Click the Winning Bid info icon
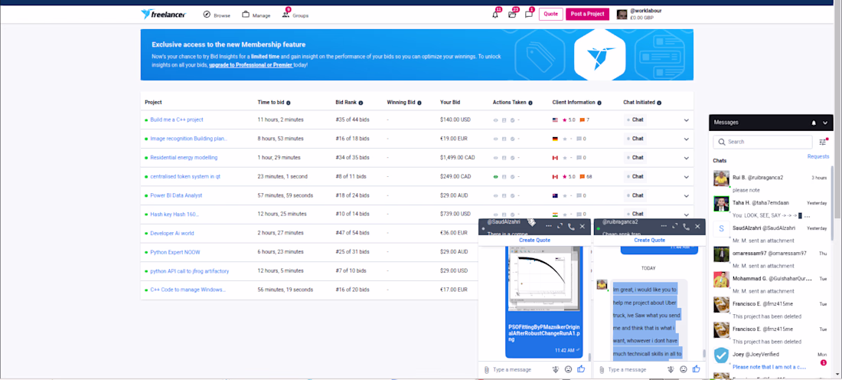Screen dimensions: 842x380 [x=419, y=103]
